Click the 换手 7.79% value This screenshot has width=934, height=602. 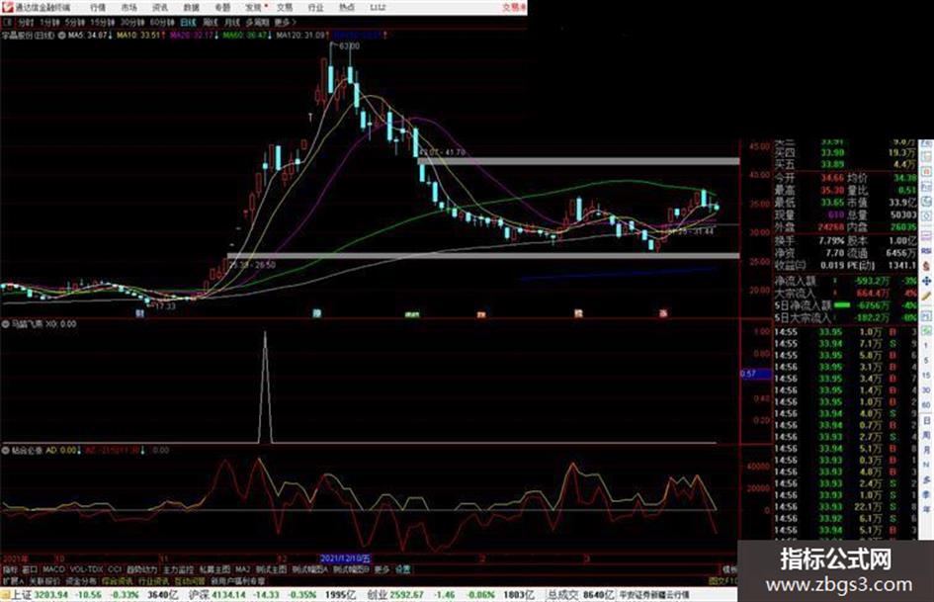831,241
